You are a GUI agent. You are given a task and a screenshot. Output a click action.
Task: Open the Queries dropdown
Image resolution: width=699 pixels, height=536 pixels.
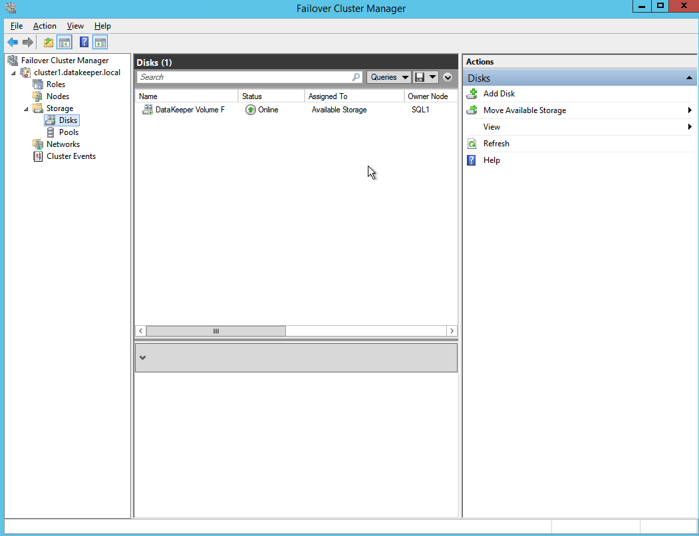point(388,77)
